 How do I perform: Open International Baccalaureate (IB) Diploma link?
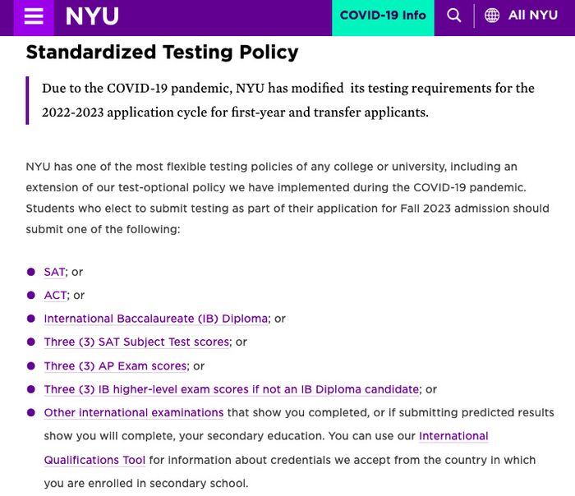pyautogui.click(x=156, y=319)
